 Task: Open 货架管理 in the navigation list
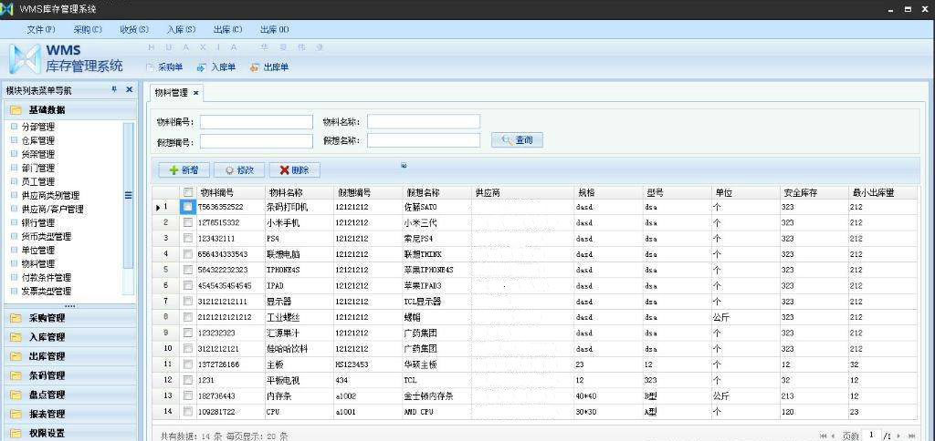click(x=38, y=154)
